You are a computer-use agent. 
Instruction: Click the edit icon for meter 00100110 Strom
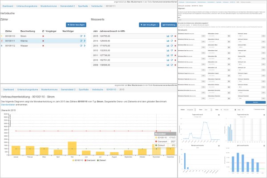[81, 35]
